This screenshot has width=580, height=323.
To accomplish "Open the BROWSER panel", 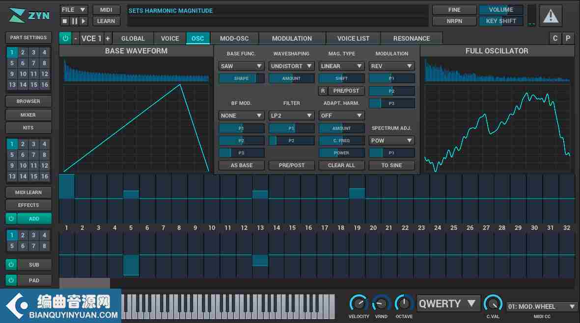I will pyautogui.click(x=28, y=101).
